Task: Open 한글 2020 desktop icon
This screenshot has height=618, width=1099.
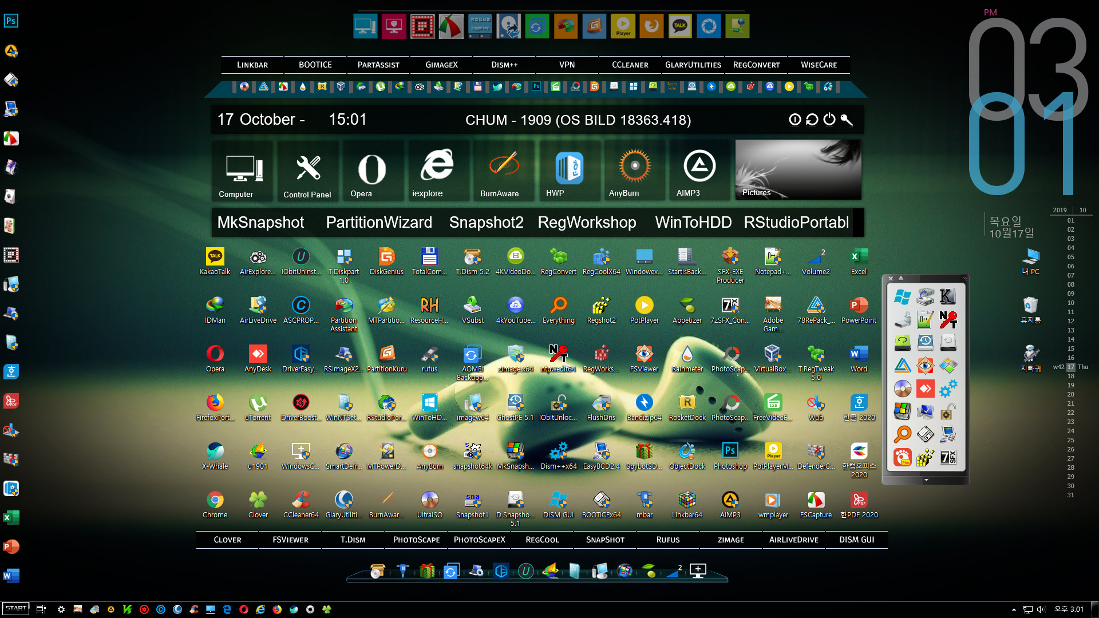Action: tap(859, 407)
